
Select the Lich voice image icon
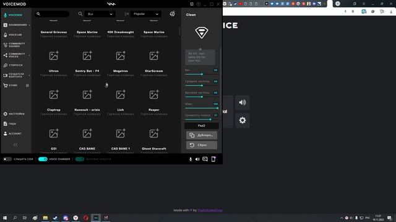[121, 94]
